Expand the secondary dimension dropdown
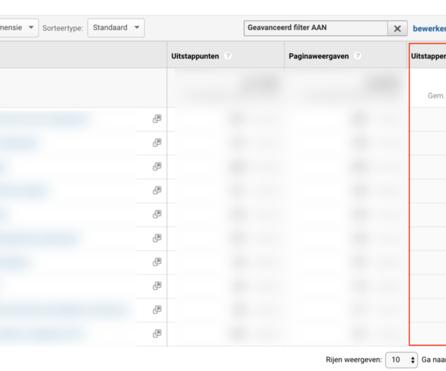The width and height of the screenshot is (446, 371). [x=18, y=28]
